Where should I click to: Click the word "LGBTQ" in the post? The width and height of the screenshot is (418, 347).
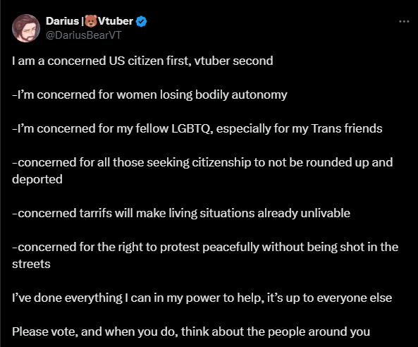pyautogui.click(x=191, y=129)
